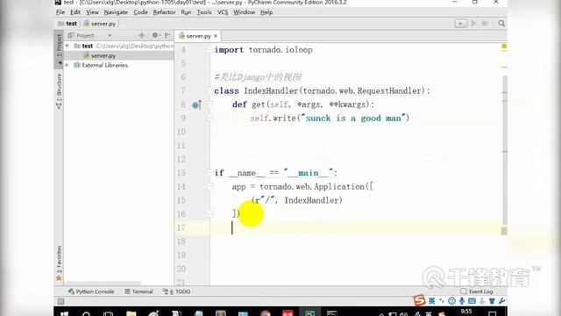Click the Sogou wrench settings icon
Screen dimensions: 561x316
(x=502, y=301)
